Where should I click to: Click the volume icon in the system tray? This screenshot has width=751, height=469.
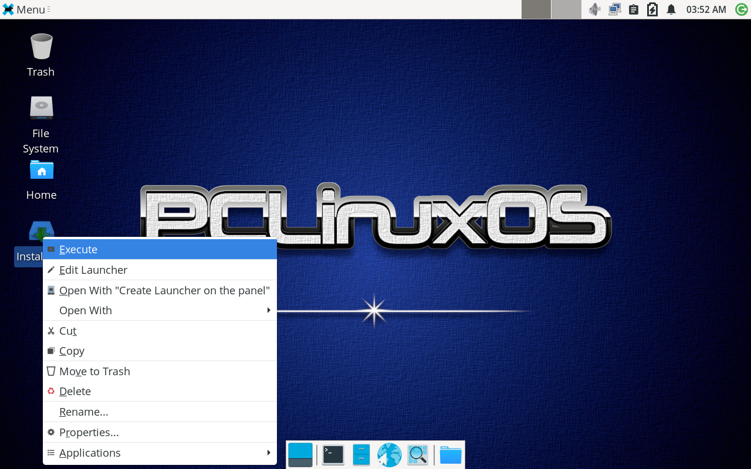click(595, 9)
